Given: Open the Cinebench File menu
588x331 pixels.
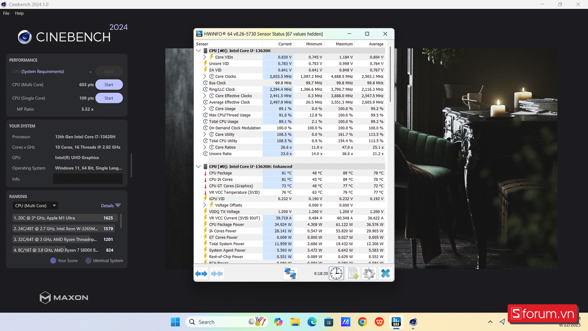Looking at the screenshot, I should coord(6,13).
